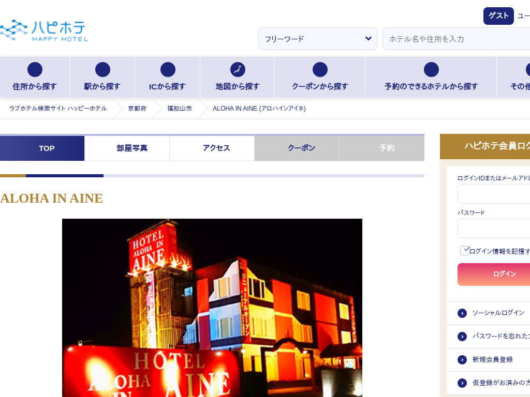530x397 pixels.
Task: Click the Happy Hotel logo
Action: coord(44,30)
